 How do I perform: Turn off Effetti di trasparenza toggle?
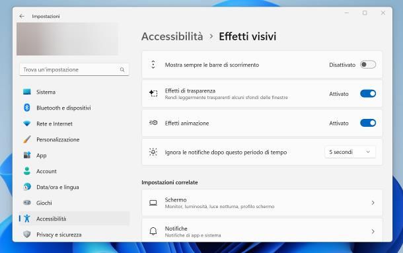[x=368, y=94]
